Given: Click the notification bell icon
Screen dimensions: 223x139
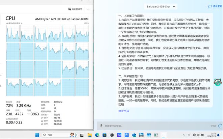Looking at the screenshot, I should 218,135.
